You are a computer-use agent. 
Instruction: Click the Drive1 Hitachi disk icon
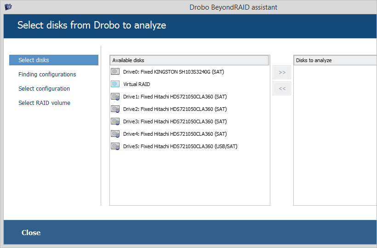[115, 97]
